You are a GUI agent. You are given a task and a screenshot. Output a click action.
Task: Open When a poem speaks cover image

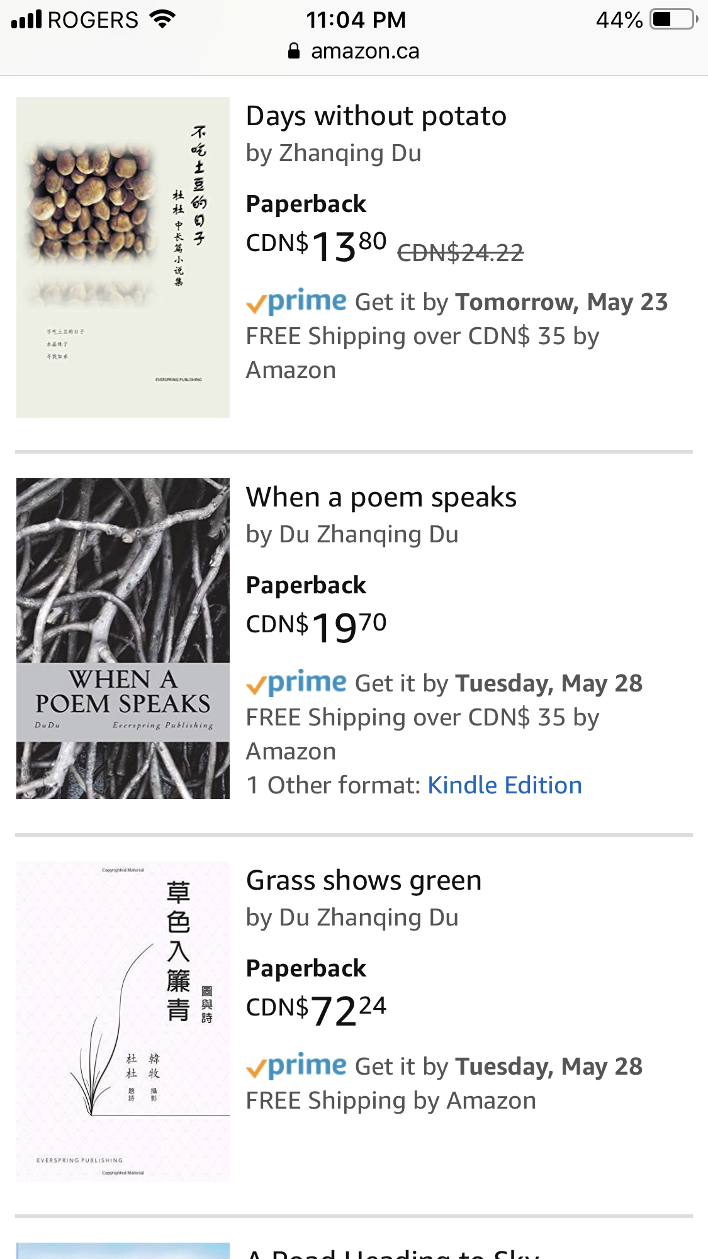(x=123, y=638)
